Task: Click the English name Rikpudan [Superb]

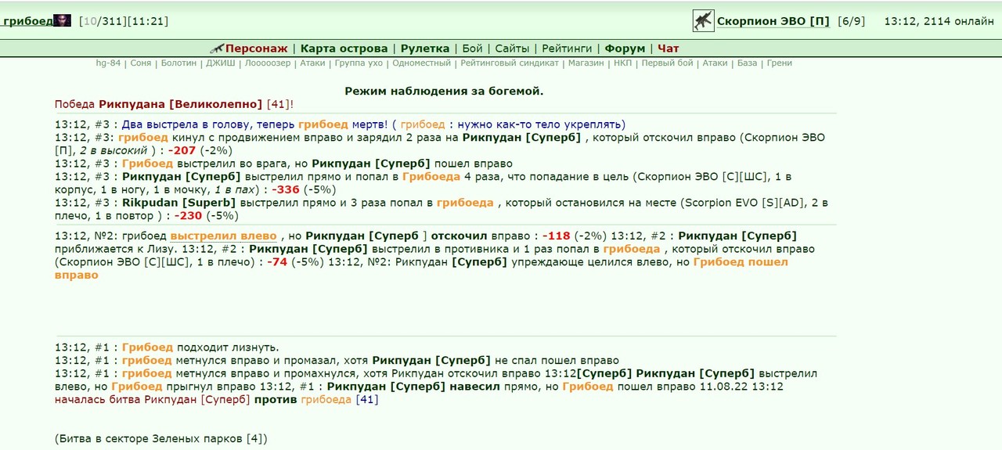Action: point(179,203)
